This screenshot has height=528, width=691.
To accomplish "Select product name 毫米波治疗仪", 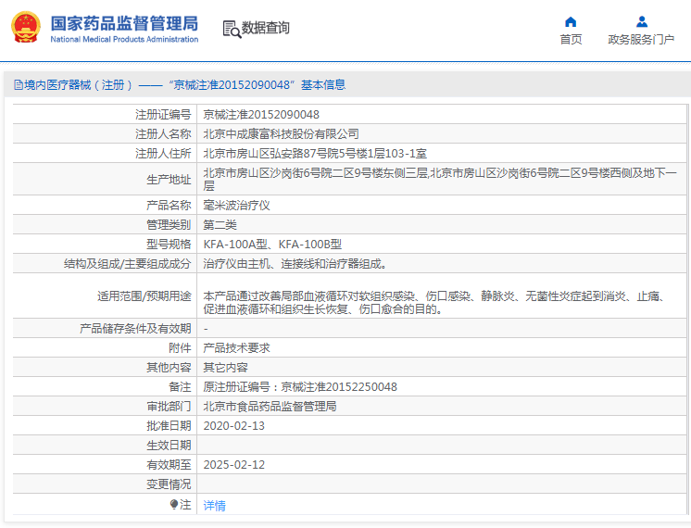I will pyautogui.click(x=236, y=205).
